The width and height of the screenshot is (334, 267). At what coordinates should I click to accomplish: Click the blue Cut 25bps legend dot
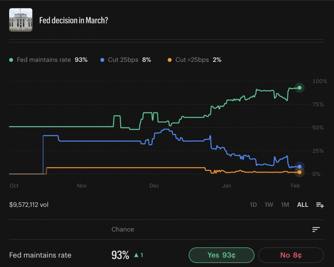coord(102,60)
